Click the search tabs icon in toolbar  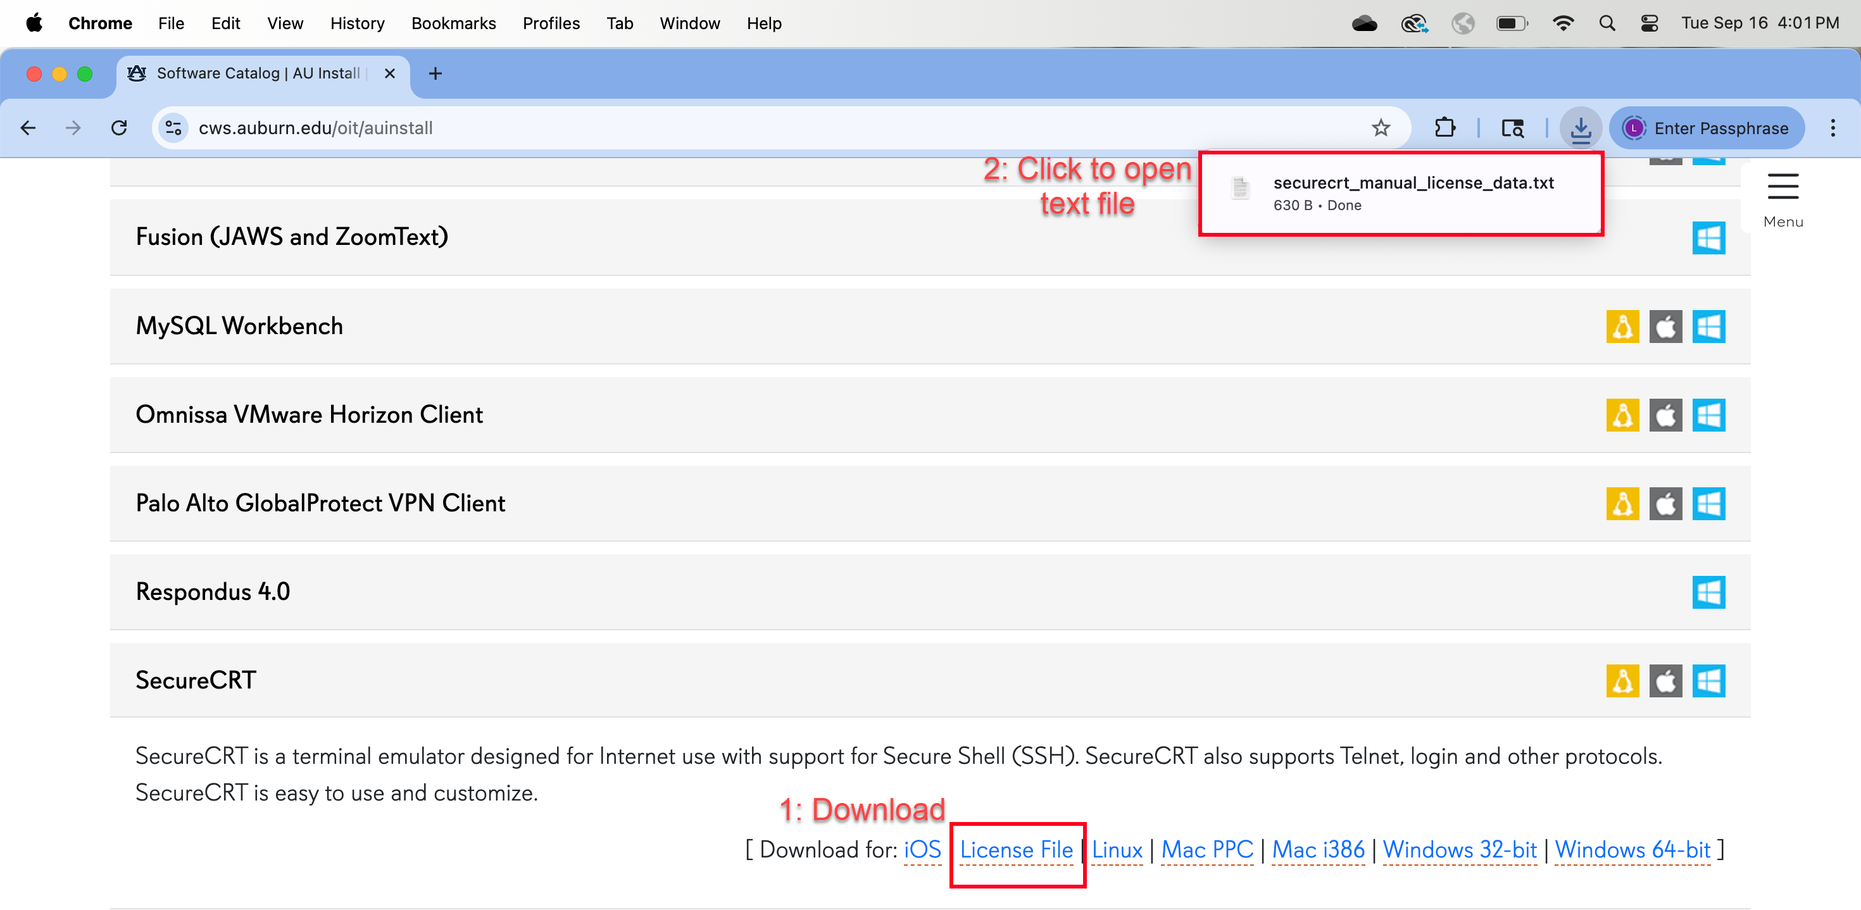click(x=1512, y=128)
